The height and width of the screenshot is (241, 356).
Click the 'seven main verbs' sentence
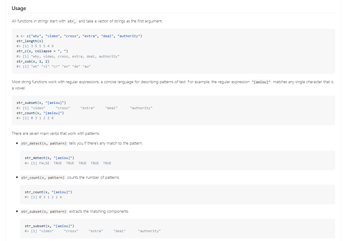[56, 133]
